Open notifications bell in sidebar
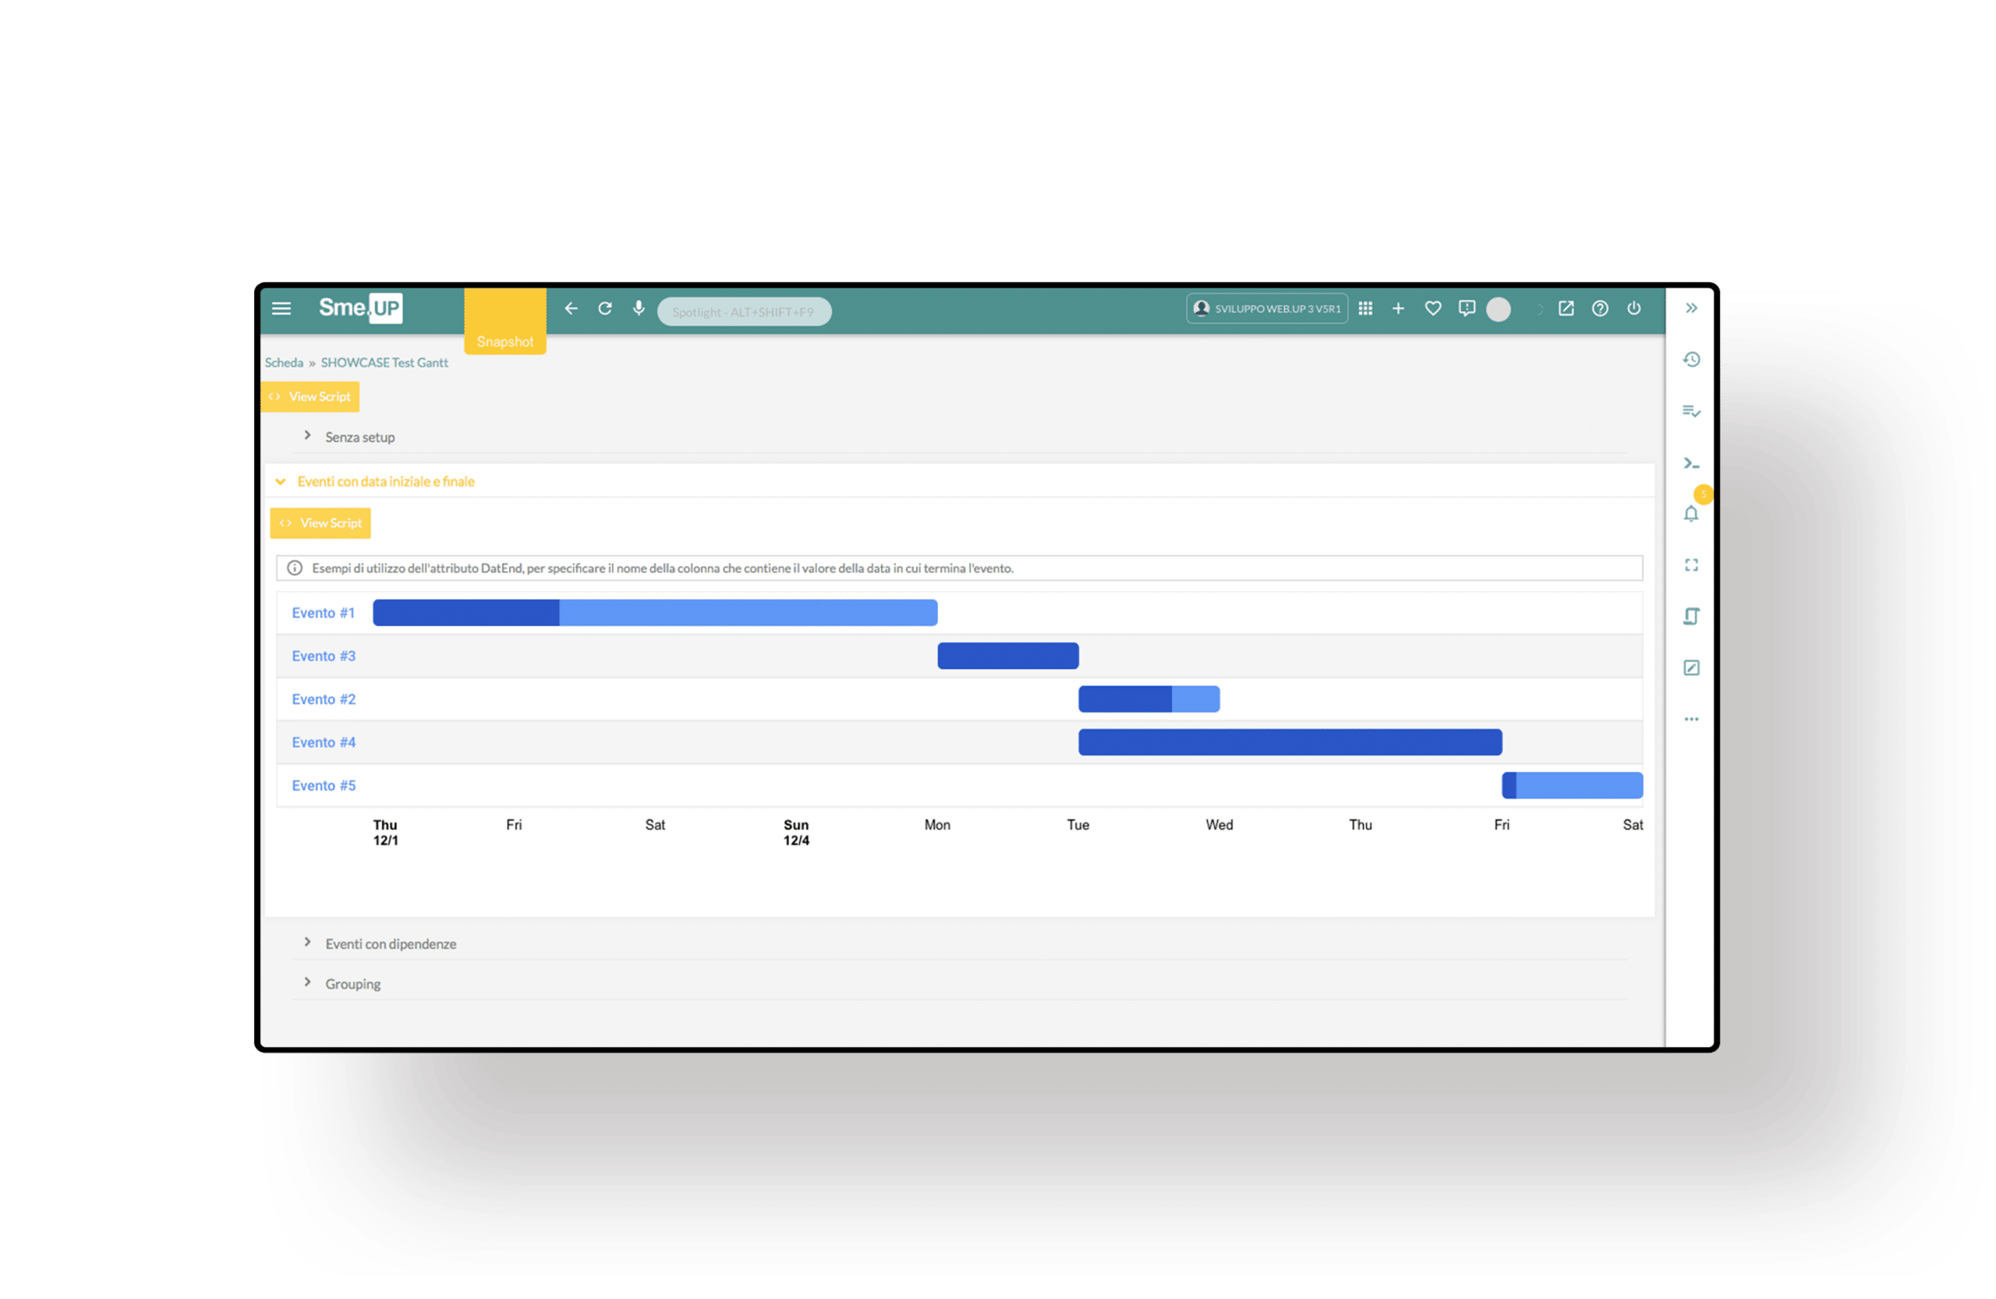This screenshot has width=1996, height=1299. pyautogui.click(x=1690, y=514)
